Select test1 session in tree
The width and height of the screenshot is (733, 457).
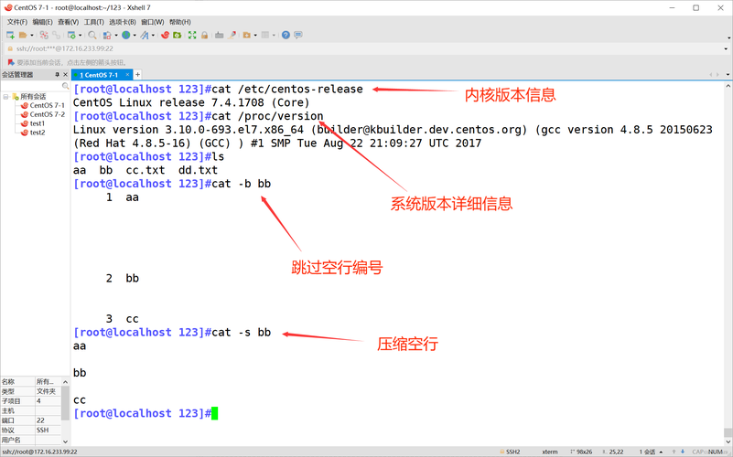(x=33, y=123)
